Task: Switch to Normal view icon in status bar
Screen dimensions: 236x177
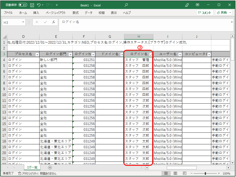Action: tap(166, 173)
